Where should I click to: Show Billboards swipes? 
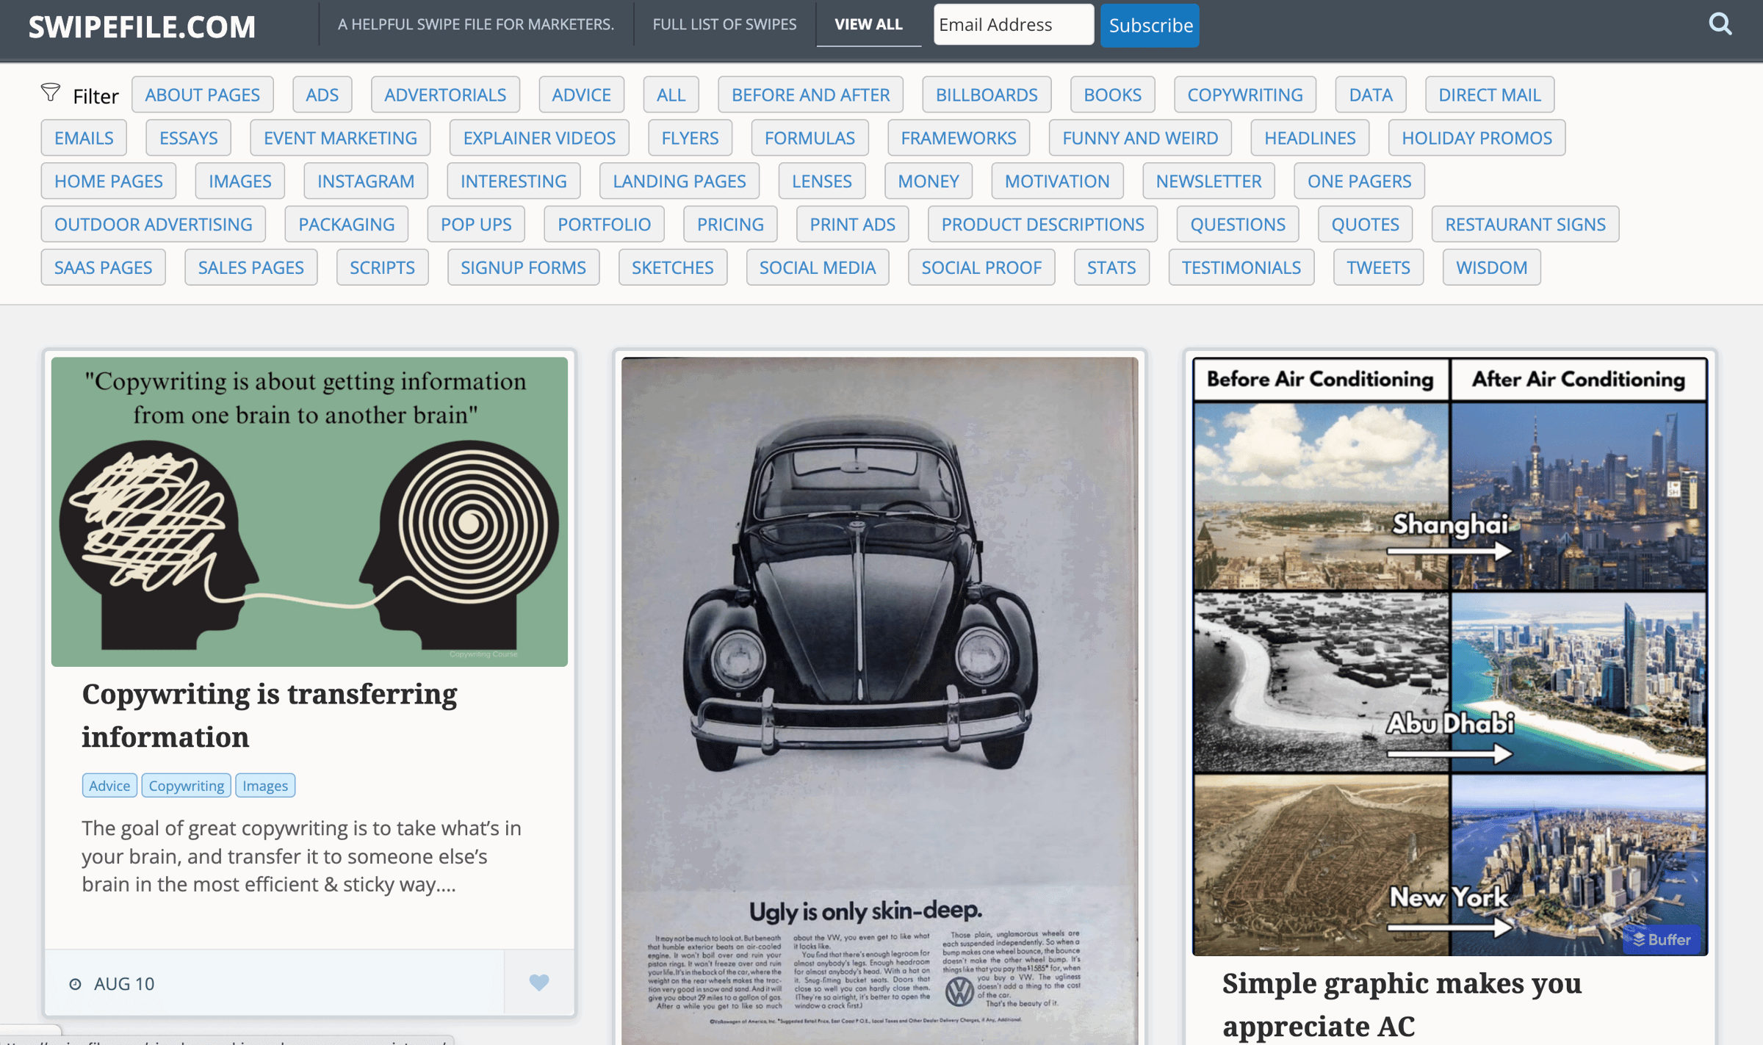[x=987, y=95]
